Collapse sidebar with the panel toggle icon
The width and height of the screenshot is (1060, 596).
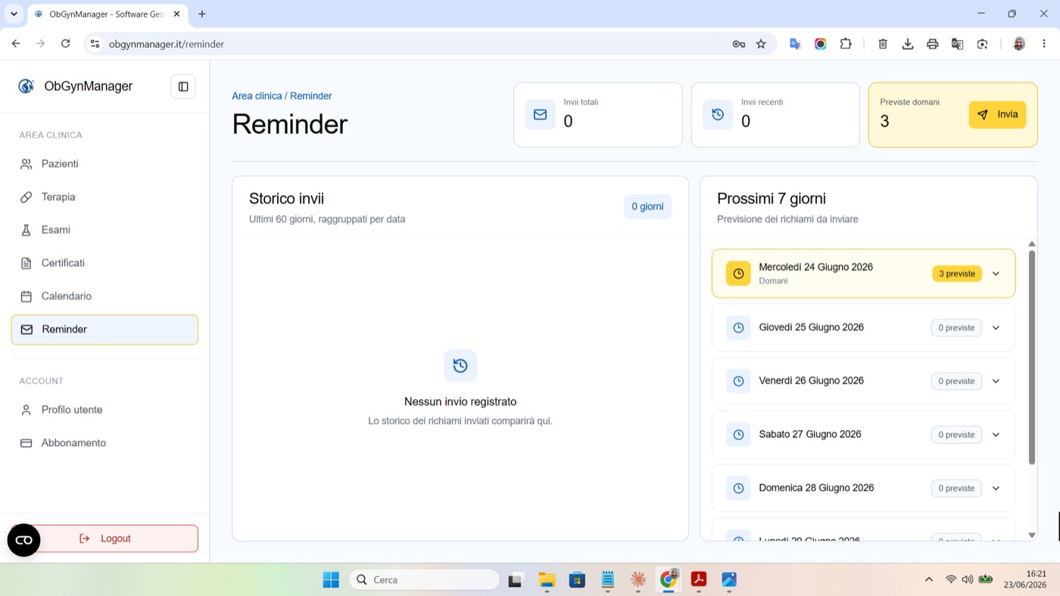tap(183, 86)
